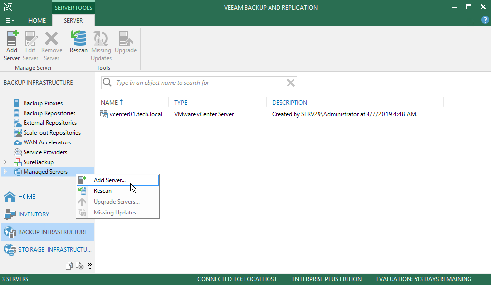Click CONNECTED TO: LOCALHOST status text
Image resolution: width=491 pixels, height=285 pixels.
click(237, 279)
